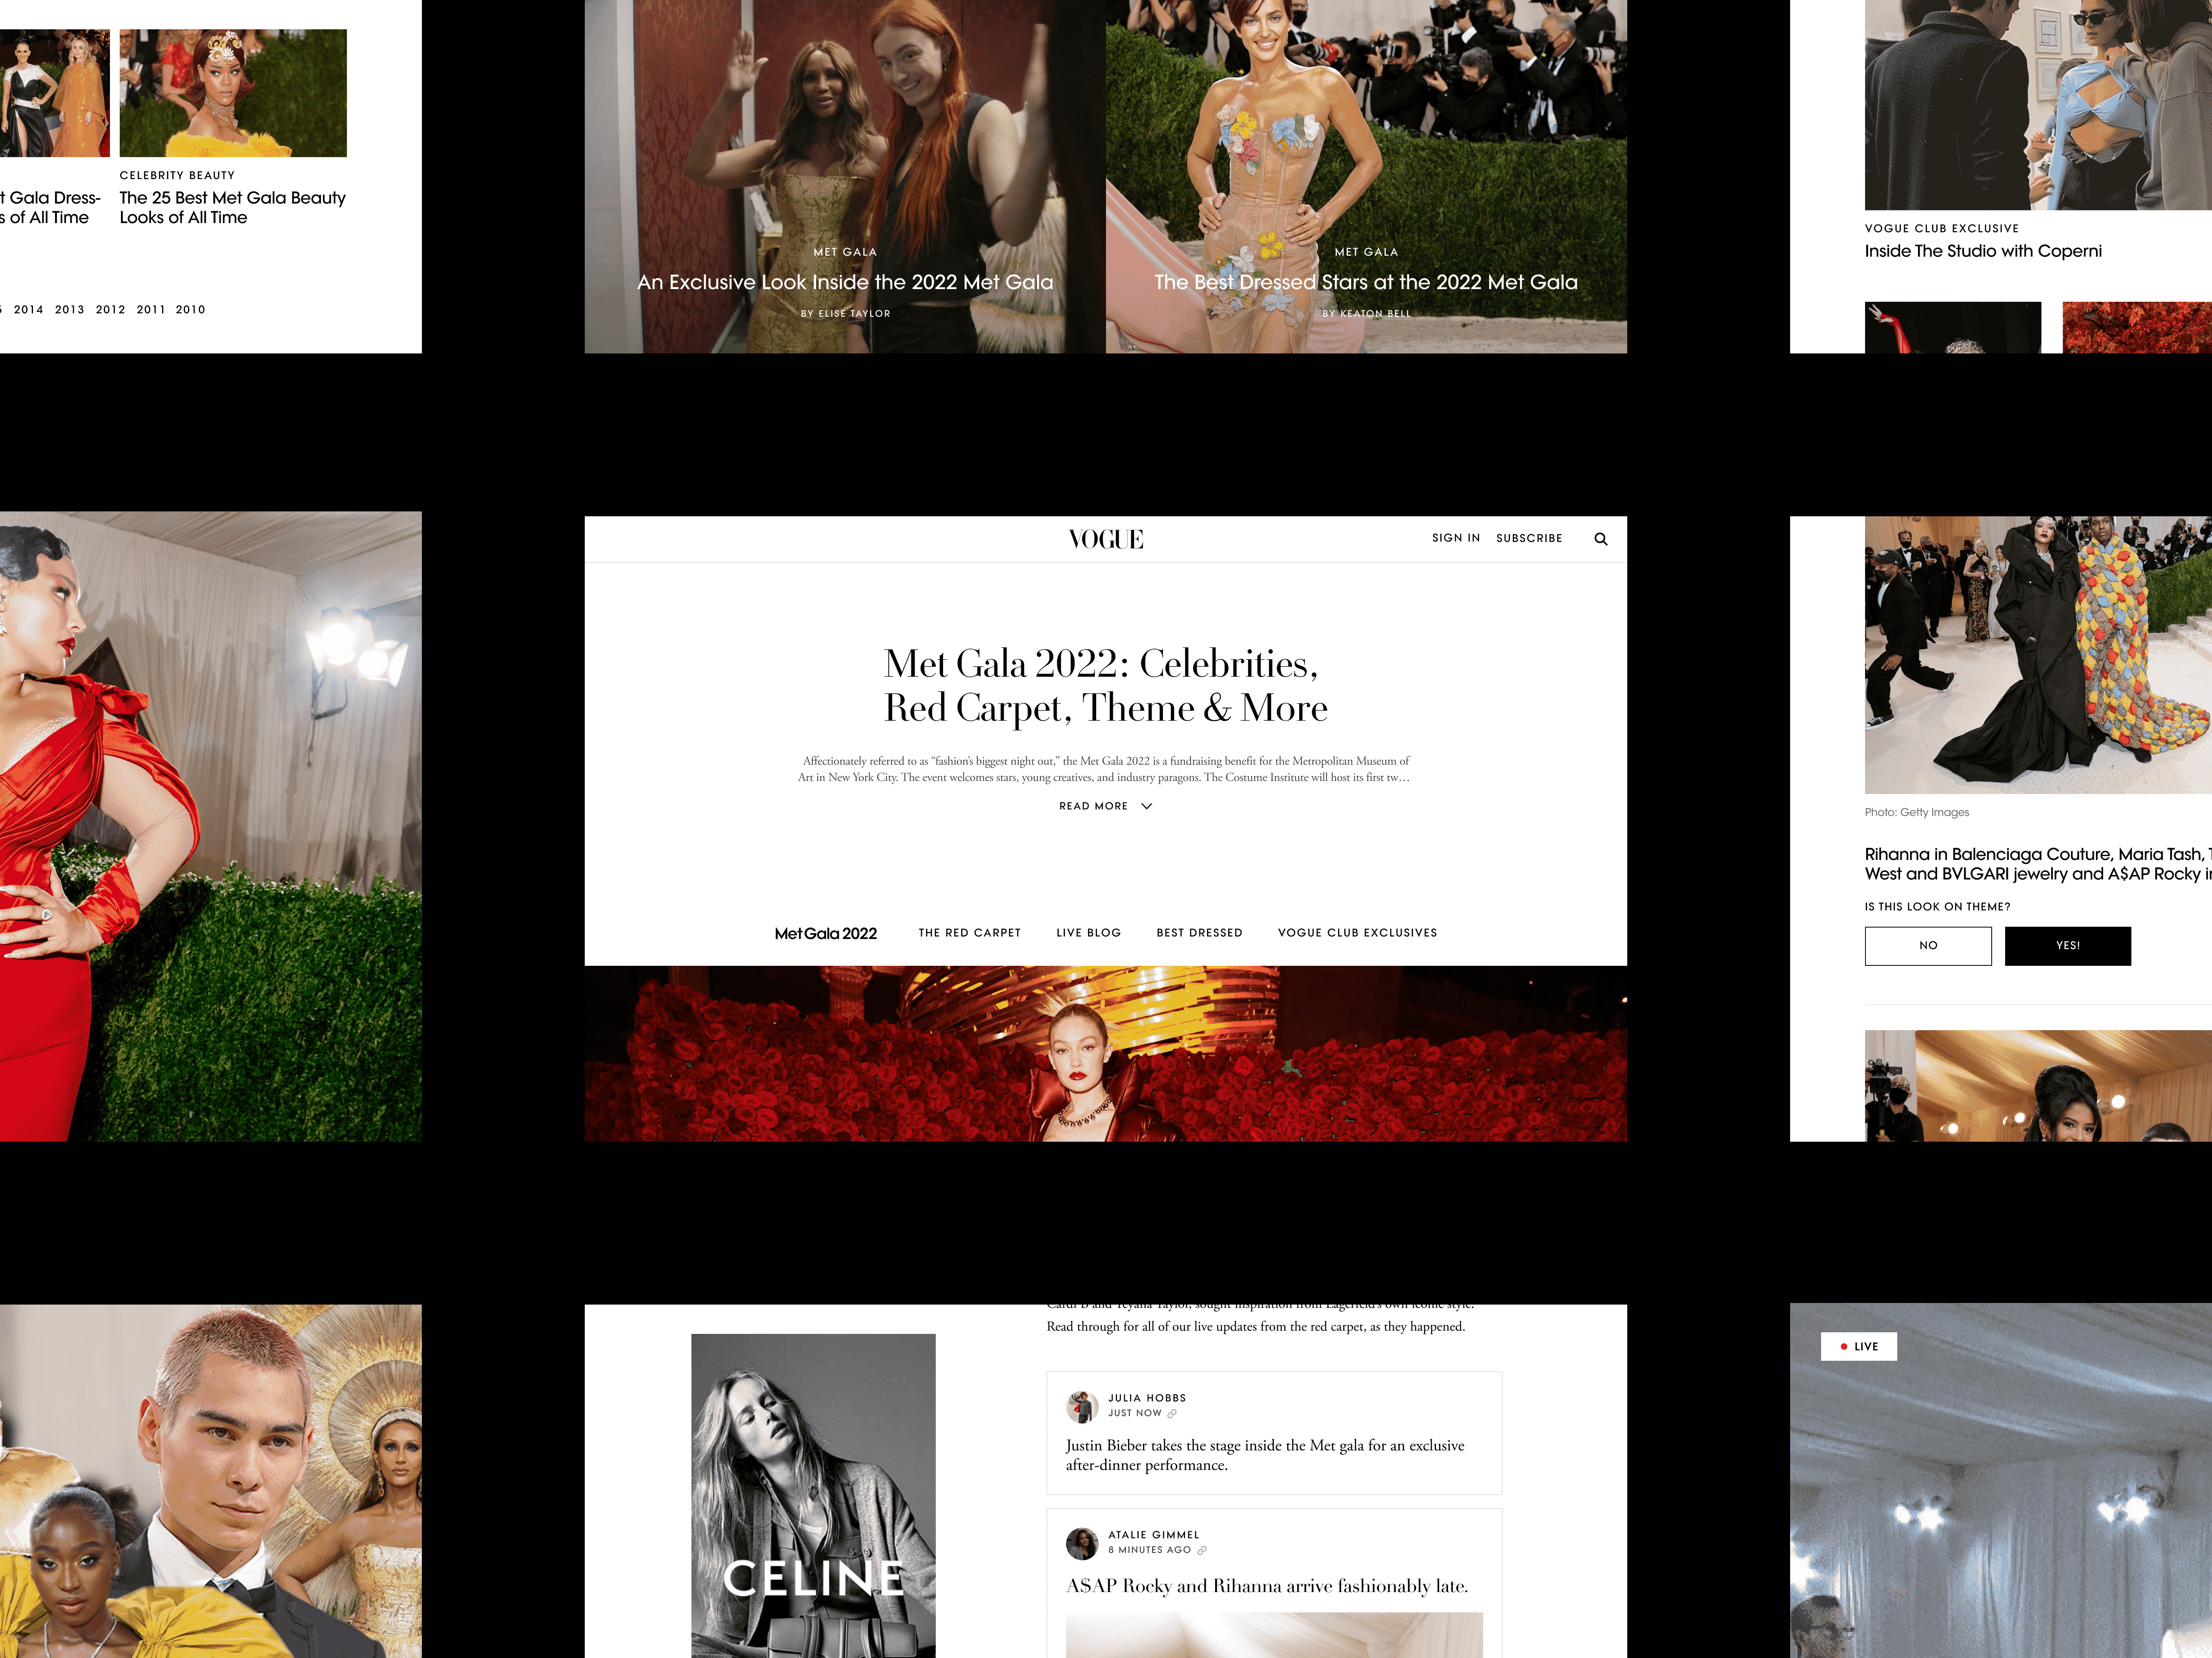Switch to the Live Blog tab
Screen dimensions: 2212x1658
click(1088, 933)
